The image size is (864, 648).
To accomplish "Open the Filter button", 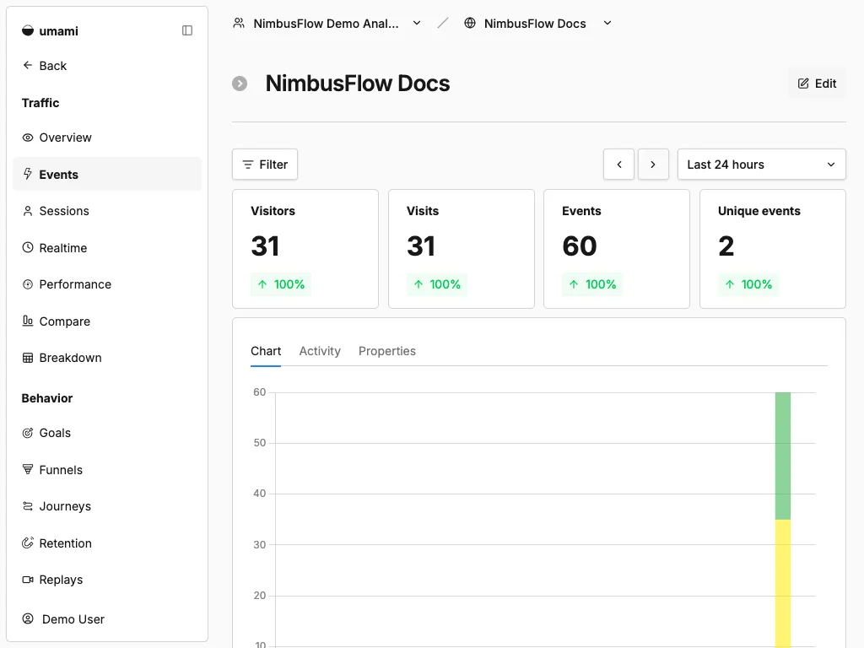I will 265,165.
